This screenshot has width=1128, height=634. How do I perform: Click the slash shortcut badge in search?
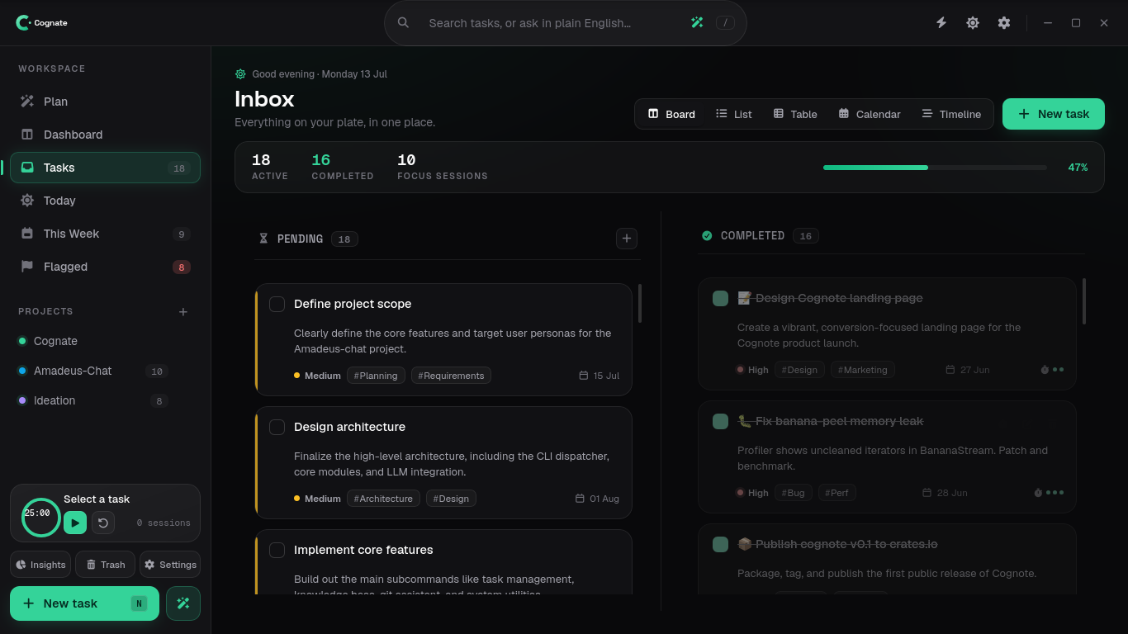coord(725,23)
